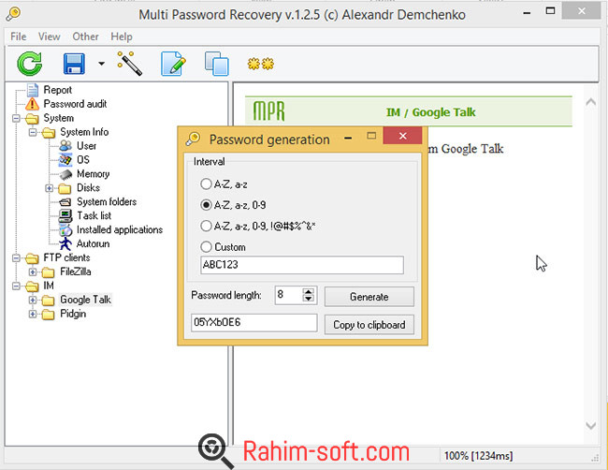This screenshot has height=470, width=608.
Task: Open the View menu
Action: click(50, 37)
